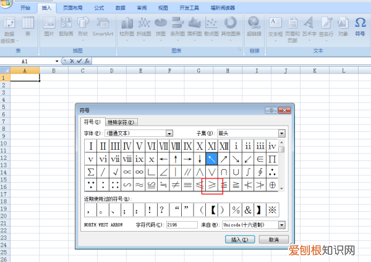Insert a Table (表) from ribbon

click(x=28, y=27)
